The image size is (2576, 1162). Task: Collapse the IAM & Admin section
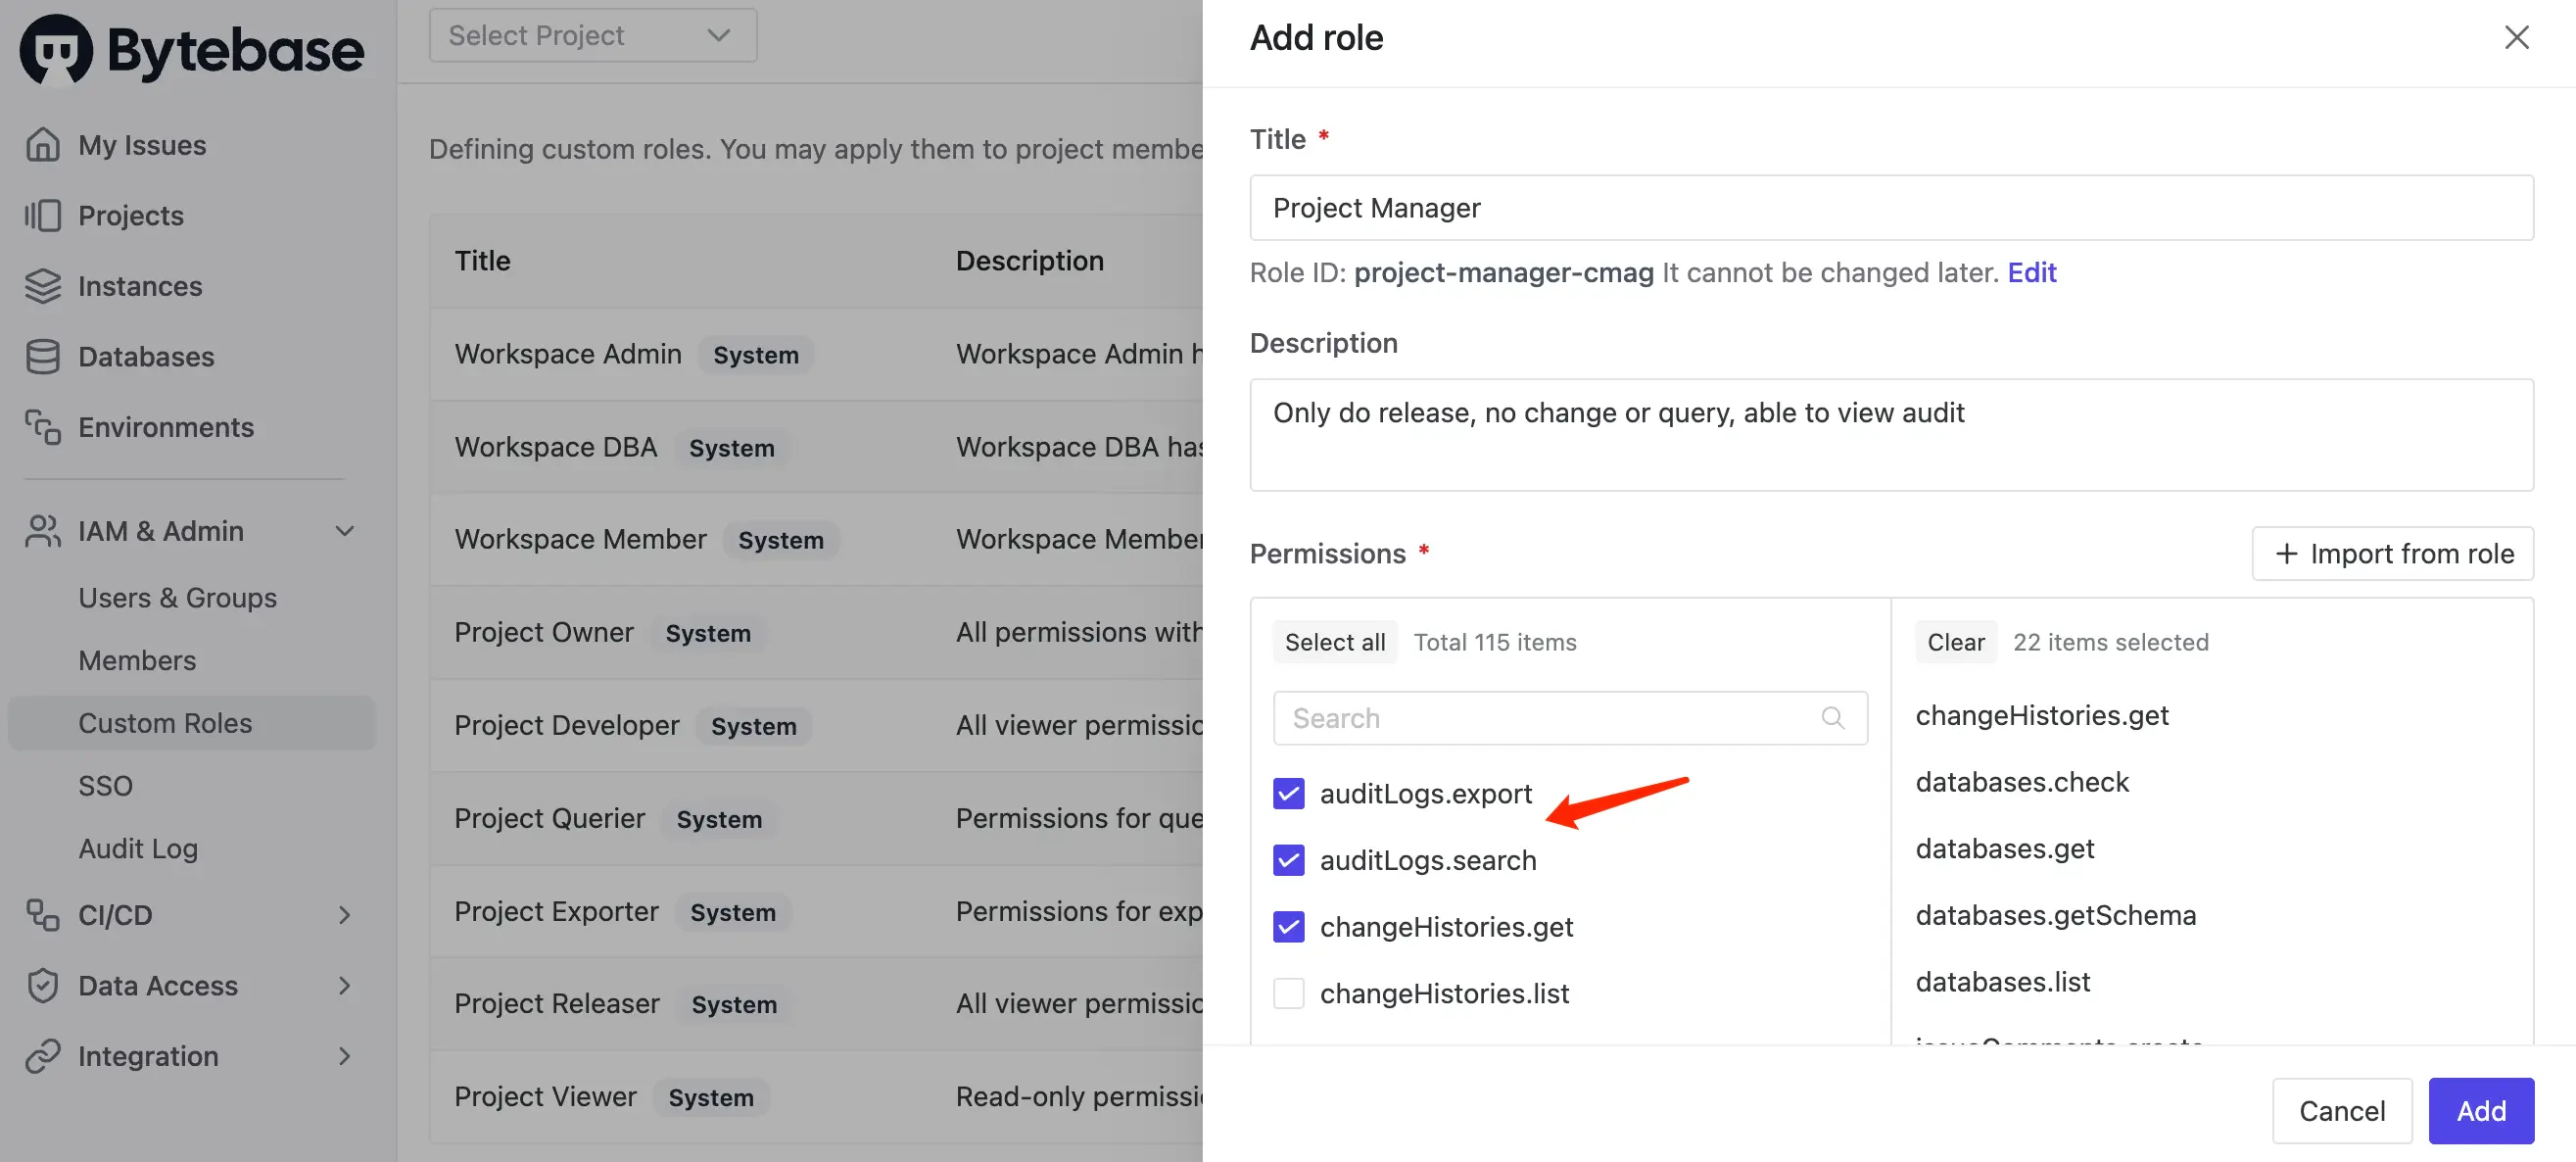point(344,531)
